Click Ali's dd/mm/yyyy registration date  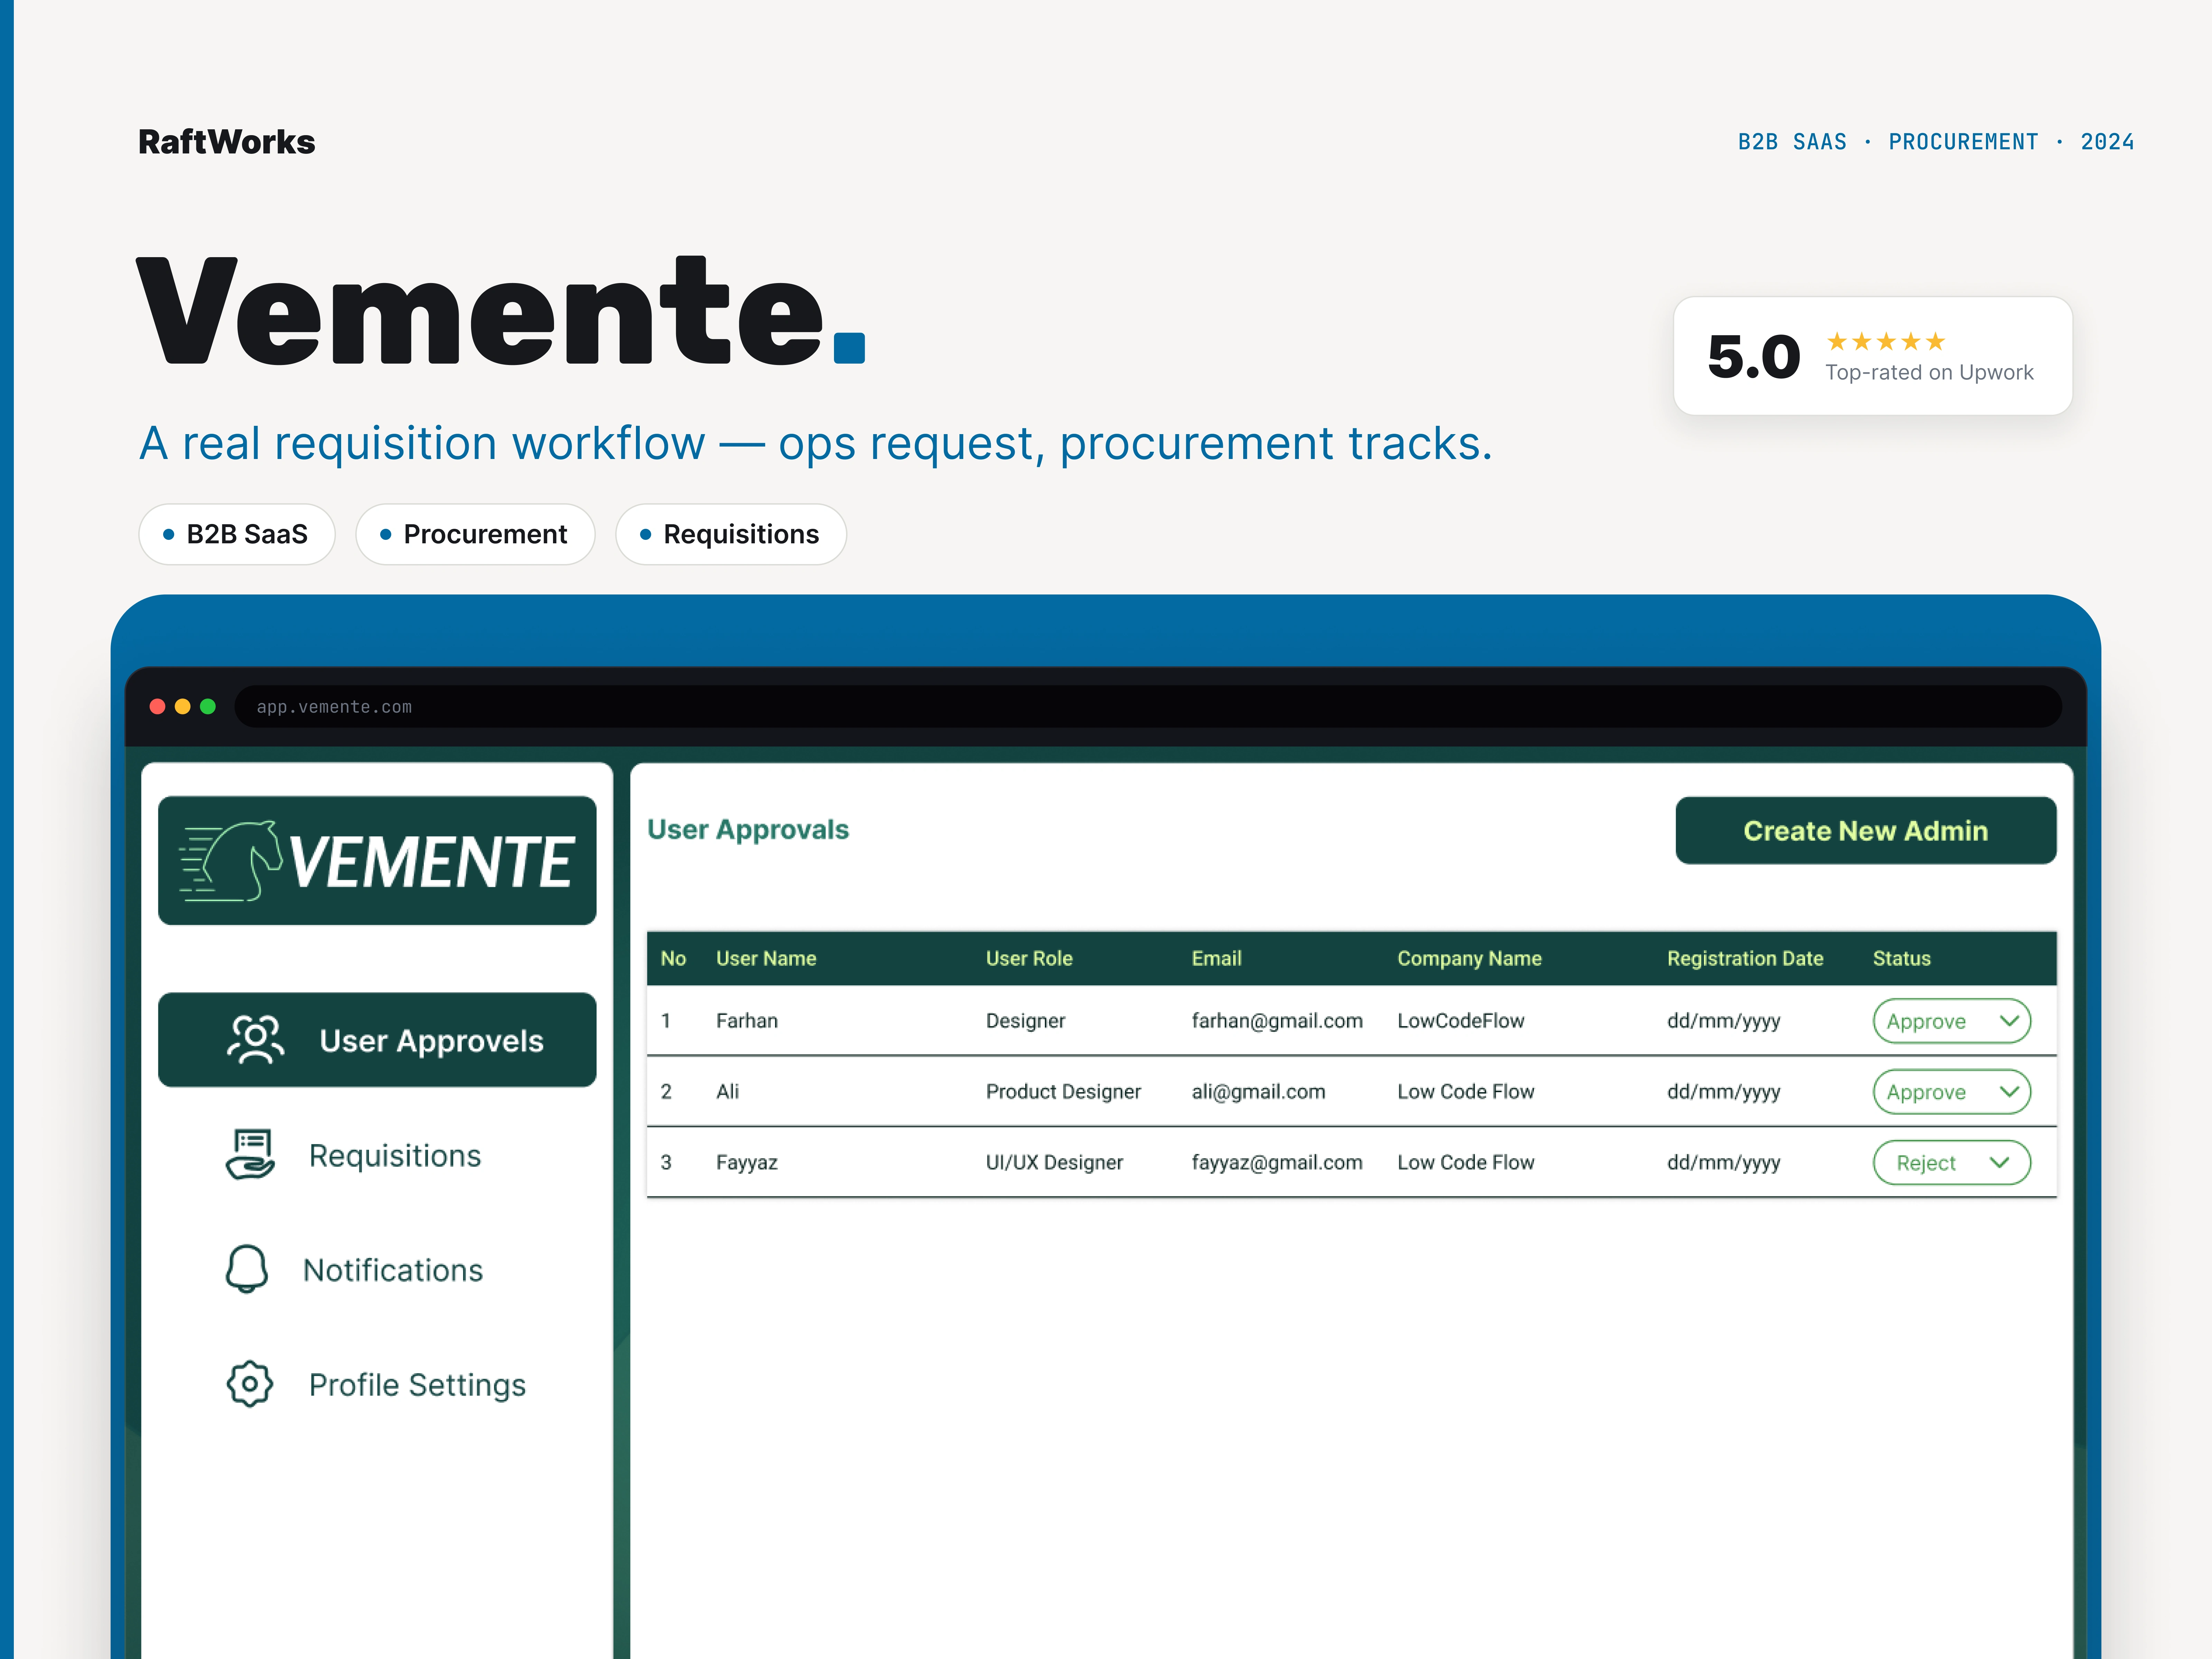(x=1724, y=1092)
